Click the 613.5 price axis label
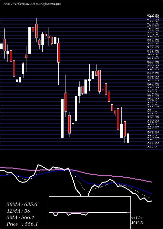This screenshot has height=229, width=163. click(152, 91)
